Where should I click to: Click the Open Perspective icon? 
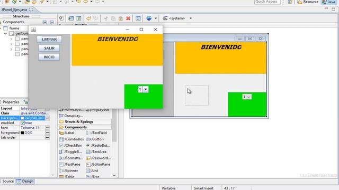coord(290,2)
